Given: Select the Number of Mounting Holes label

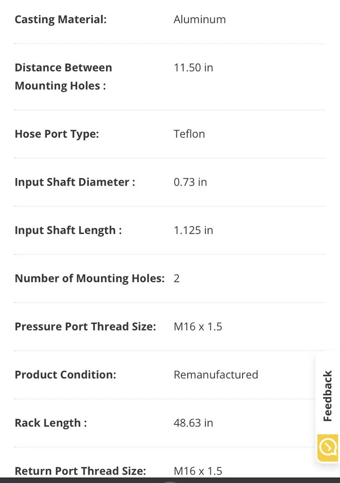Looking at the screenshot, I should click(90, 278).
